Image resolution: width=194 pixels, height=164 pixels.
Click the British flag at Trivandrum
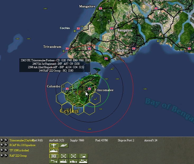point(67,49)
